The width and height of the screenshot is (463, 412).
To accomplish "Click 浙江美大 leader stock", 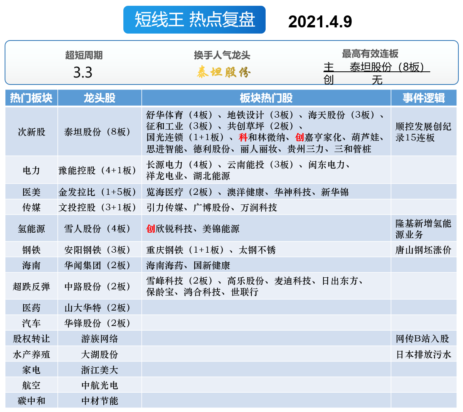I will pos(99,370).
